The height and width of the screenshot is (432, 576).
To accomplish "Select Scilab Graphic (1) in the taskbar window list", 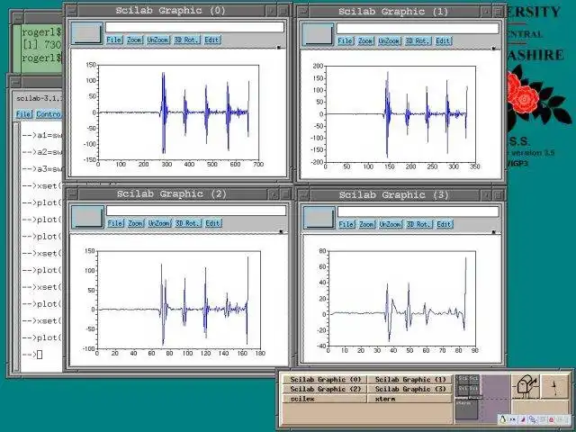I will (x=410, y=380).
